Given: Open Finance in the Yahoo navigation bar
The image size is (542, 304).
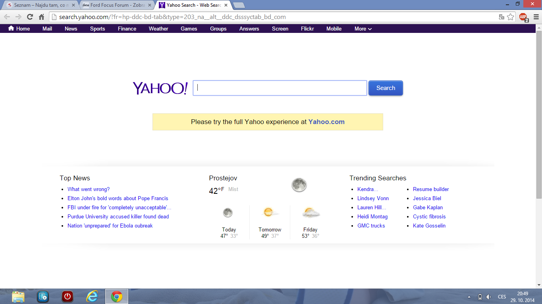Looking at the screenshot, I should click(127, 29).
